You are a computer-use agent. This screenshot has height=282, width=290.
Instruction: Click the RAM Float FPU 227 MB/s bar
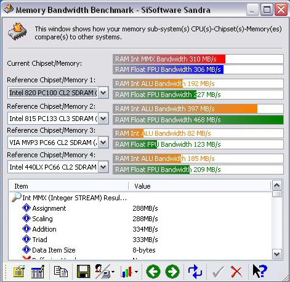coord(198,95)
